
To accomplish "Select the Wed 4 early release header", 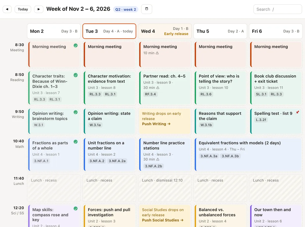I will click(165, 31).
